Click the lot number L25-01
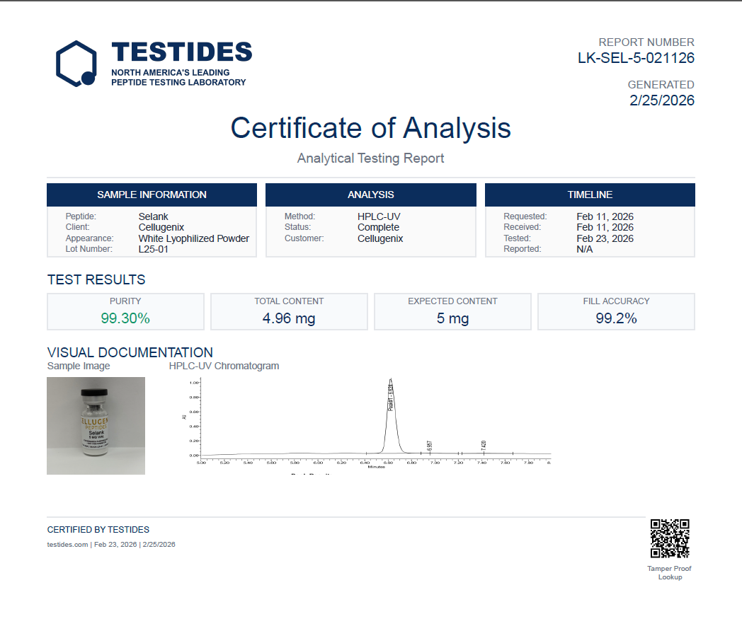Image resolution: width=742 pixels, height=619 pixels. click(x=154, y=249)
